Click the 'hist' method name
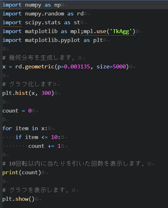The height and width of the screenshot is (208, 168). (x=22, y=93)
